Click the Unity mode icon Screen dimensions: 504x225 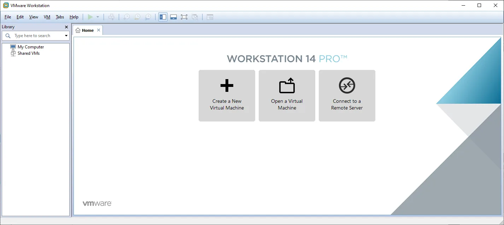pyautogui.click(x=195, y=17)
